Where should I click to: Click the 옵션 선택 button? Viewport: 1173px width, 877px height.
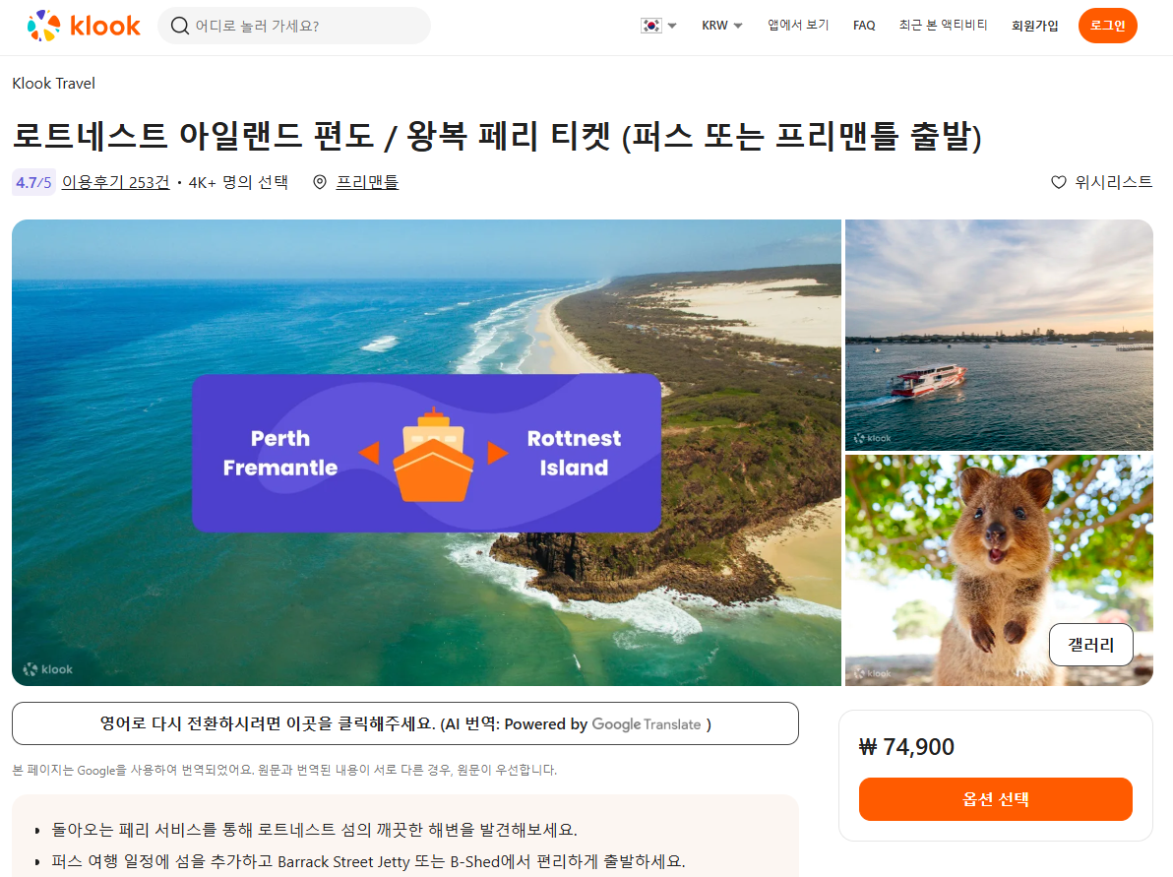point(995,799)
